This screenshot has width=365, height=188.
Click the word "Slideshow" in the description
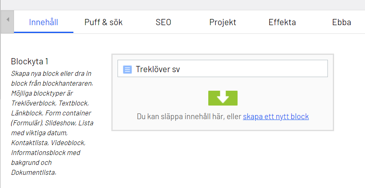(61, 123)
